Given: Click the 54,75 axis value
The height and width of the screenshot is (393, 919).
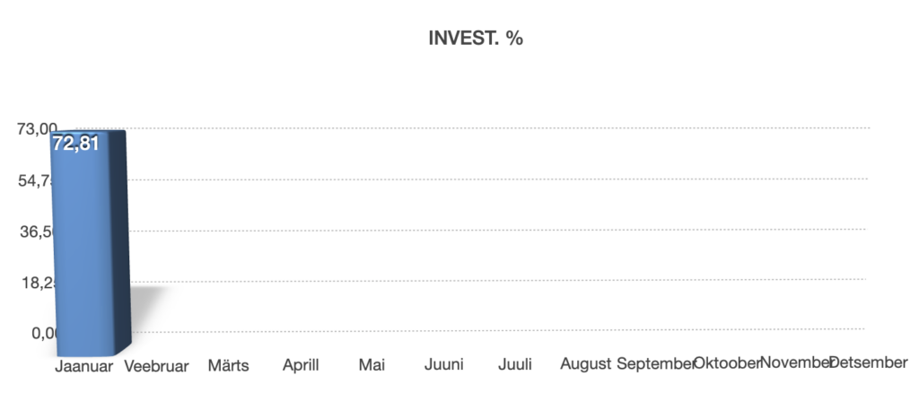Looking at the screenshot, I should tap(37, 180).
